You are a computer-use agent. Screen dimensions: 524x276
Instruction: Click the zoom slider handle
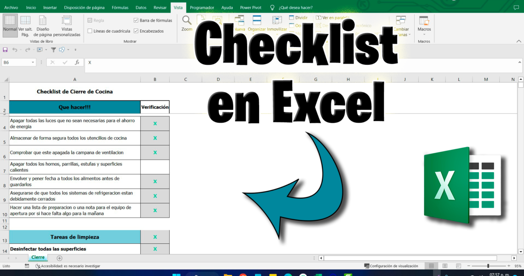click(488, 266)
